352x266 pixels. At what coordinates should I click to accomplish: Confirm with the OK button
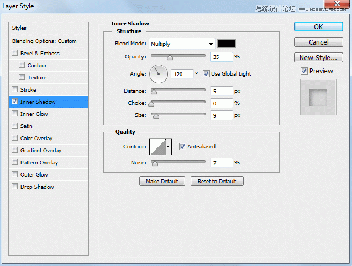point(318,26)
